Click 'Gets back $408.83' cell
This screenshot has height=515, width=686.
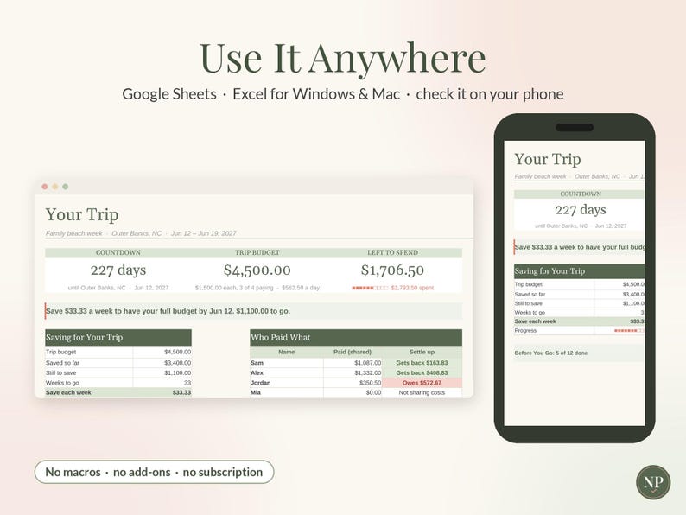coord(422,372)
